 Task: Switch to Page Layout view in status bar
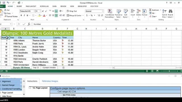[152, 71]
